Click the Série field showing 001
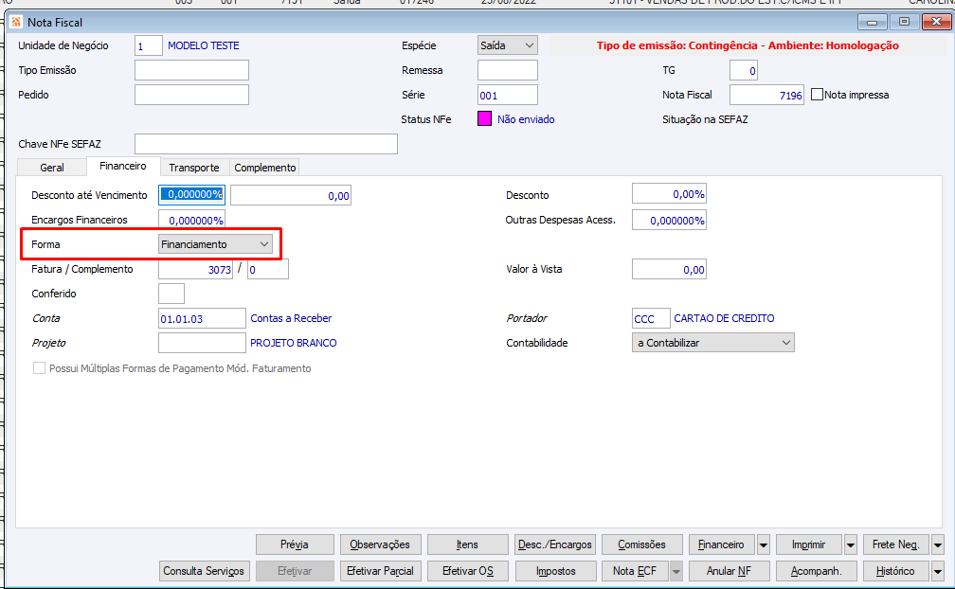The image size is (955, 589). pyautogui.click(x=508, y=95)
